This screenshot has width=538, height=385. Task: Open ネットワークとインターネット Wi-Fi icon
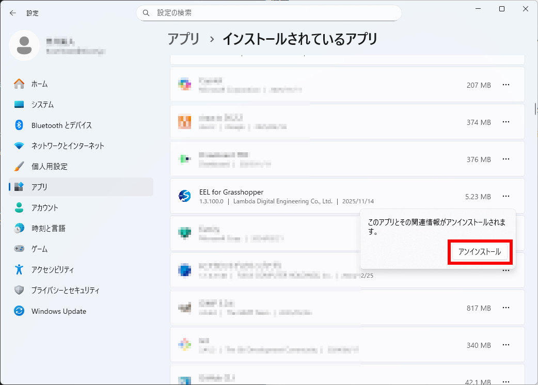pos(19,146)
